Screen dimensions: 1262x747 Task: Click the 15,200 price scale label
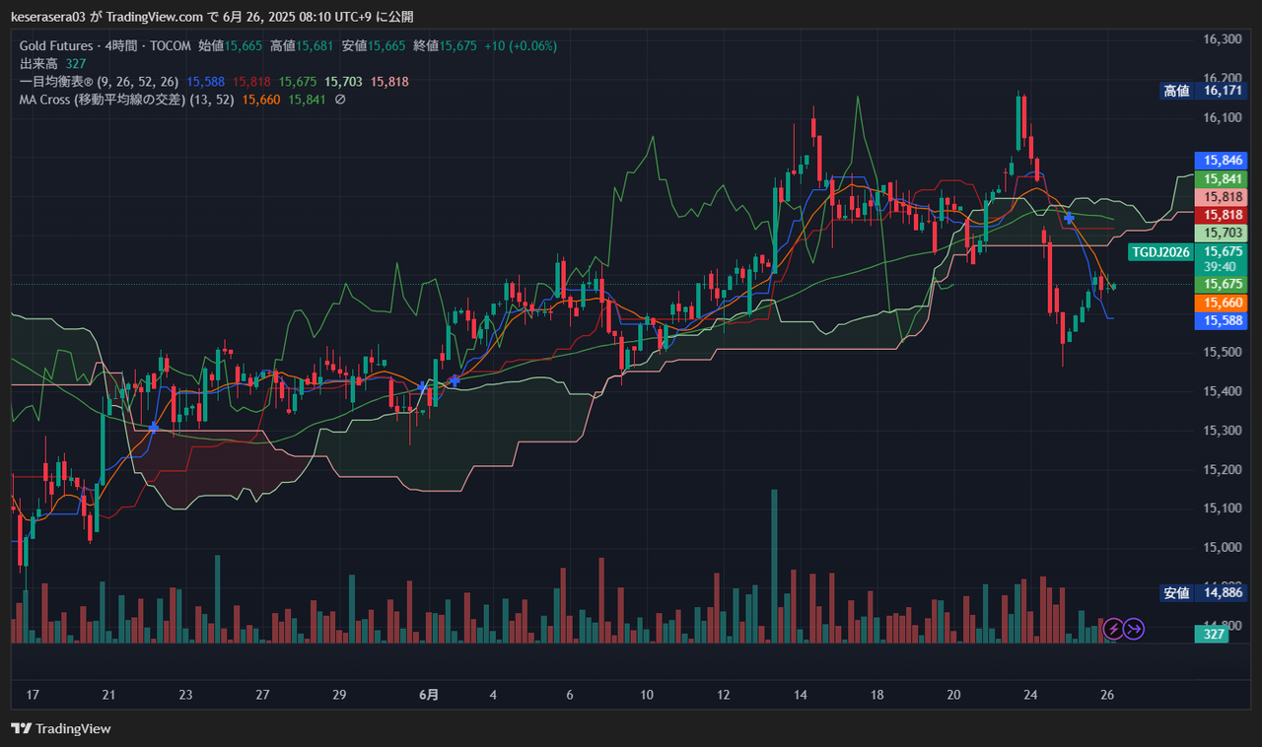pyautogui.click(x=1223, y=469)
